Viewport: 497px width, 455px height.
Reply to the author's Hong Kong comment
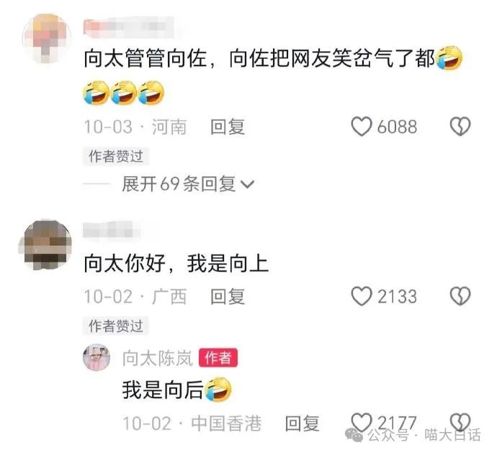[302, 423]
